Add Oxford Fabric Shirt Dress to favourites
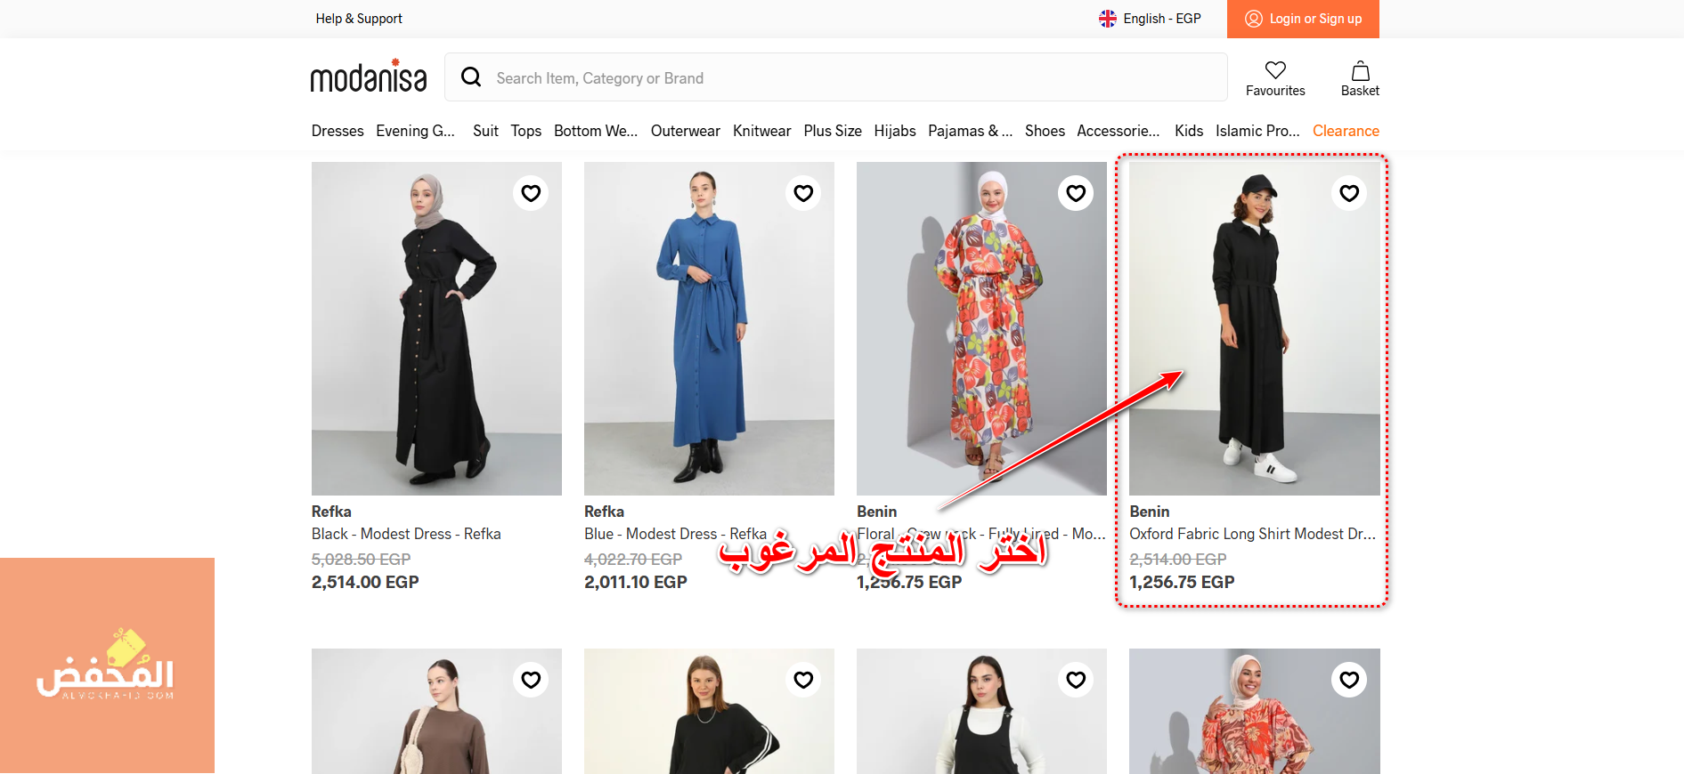 pos(1349,193)
